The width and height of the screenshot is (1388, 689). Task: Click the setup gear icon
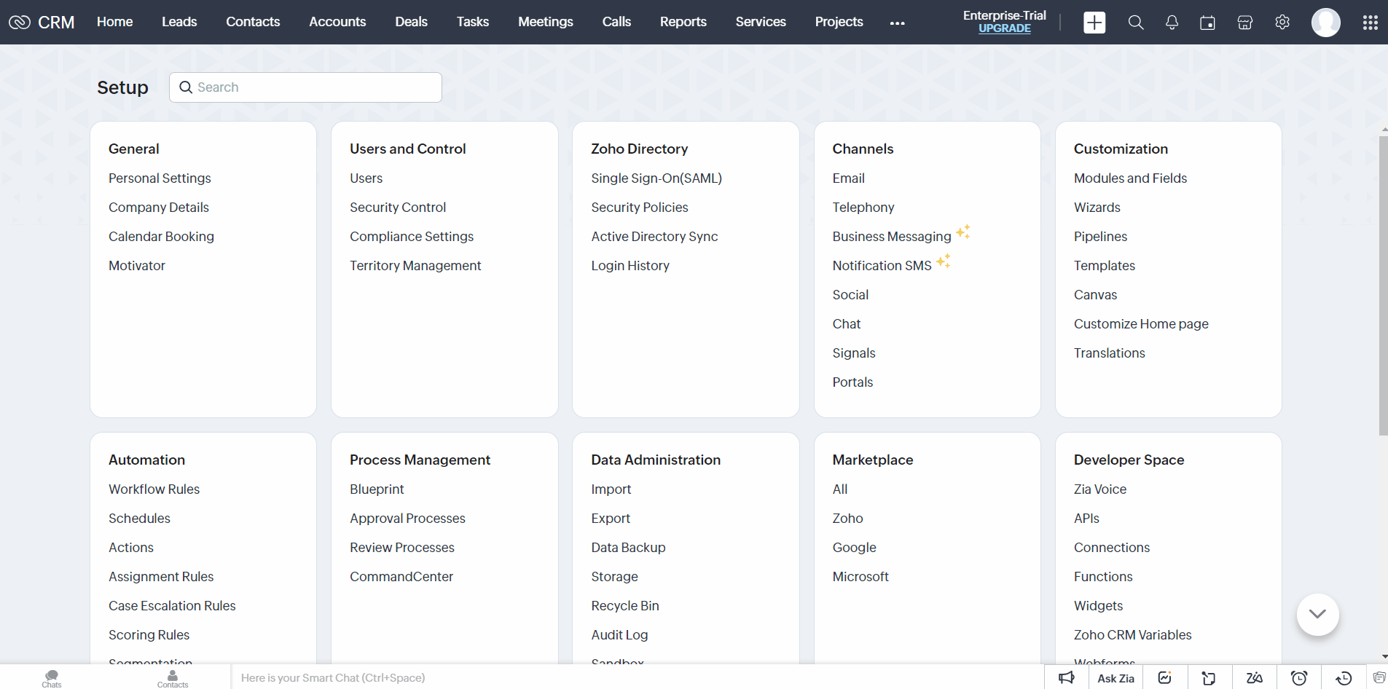pyautogui.click(x=1282, y=23)
